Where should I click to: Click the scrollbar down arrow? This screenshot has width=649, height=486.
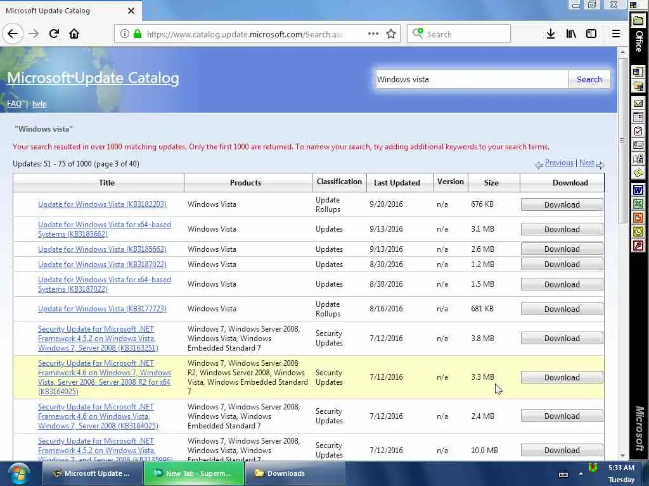tap(622, 456)
